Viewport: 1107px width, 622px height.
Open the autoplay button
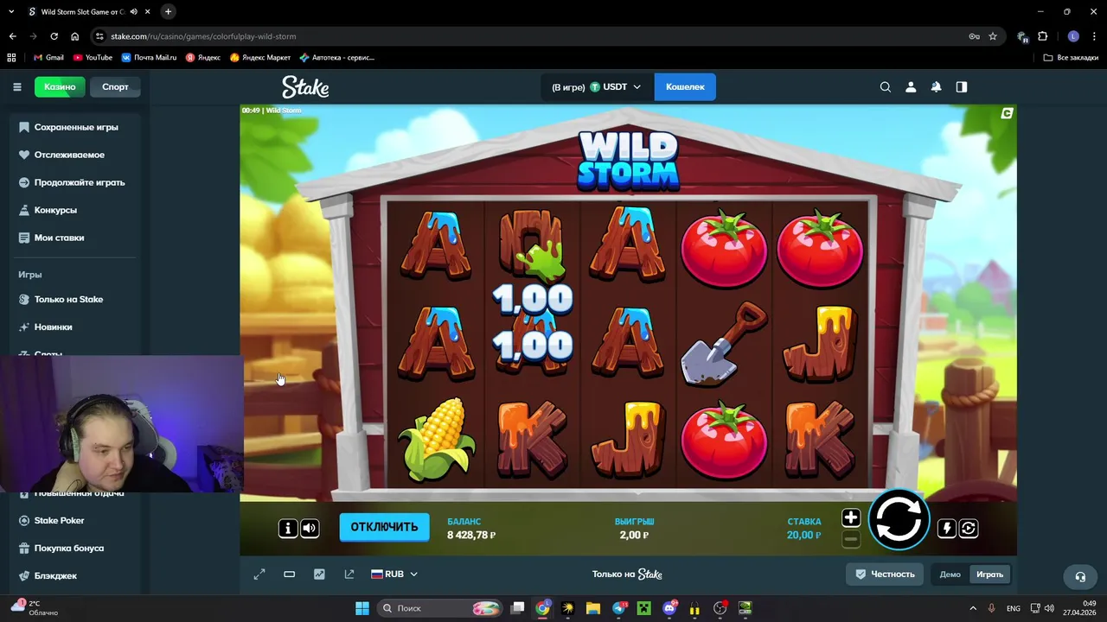969,528
